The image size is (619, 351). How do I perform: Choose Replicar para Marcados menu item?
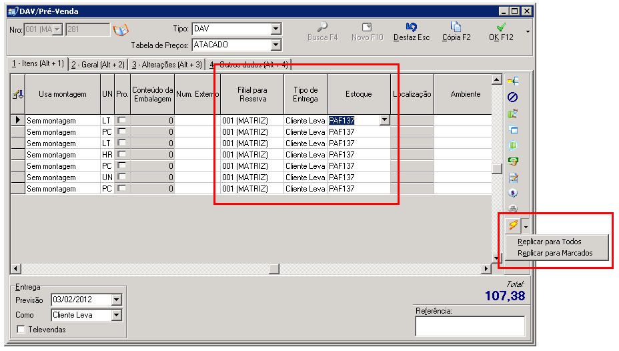(556, 253)
